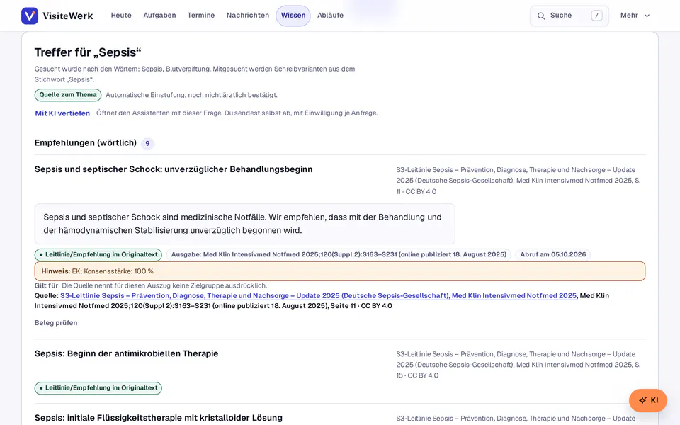Viewport: 680px width, 425px height.
Task: Click heading Sepsis: Beginn der antimikrobiellen Therapie
Action: pos(127,353)
